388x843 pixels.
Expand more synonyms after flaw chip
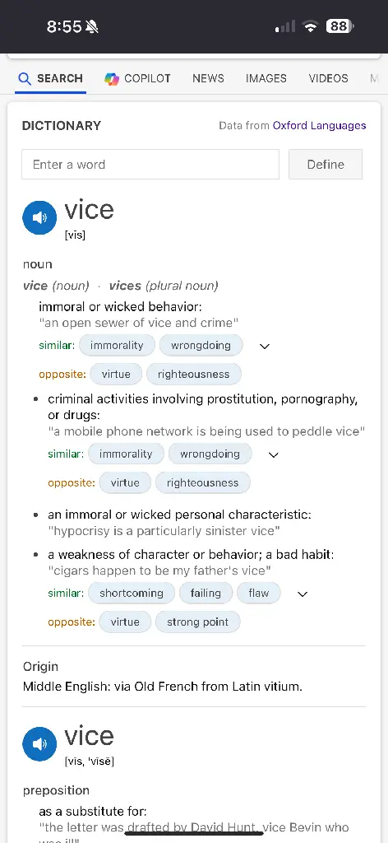(x=303, y=594)
